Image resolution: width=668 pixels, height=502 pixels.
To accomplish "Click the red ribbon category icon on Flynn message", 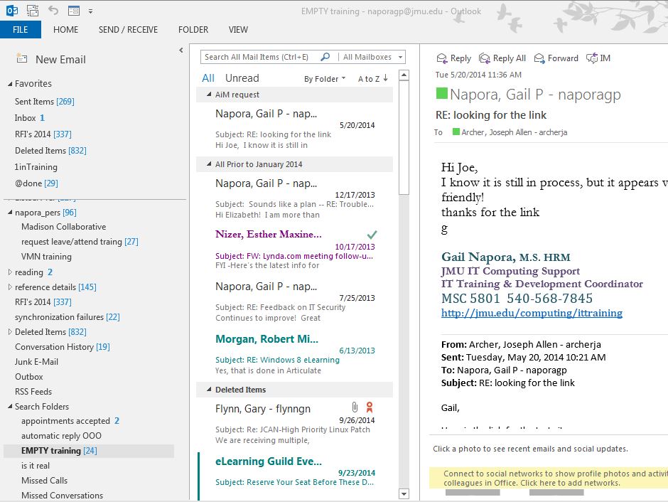I will tap(370, 407).
